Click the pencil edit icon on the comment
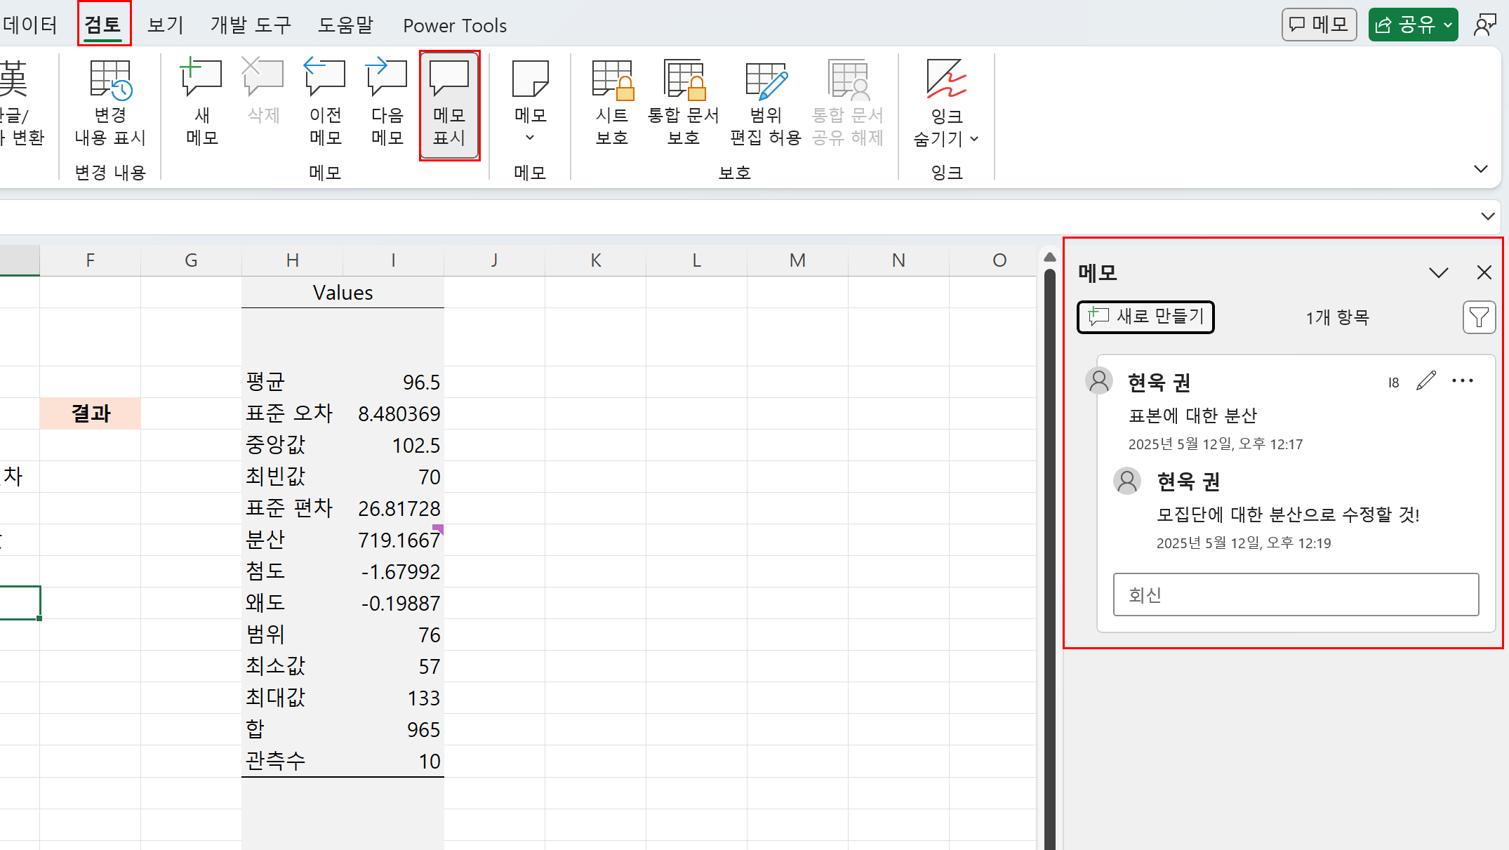The width and height of the screenshot is (1509, 850). (x=1425, y=381)
